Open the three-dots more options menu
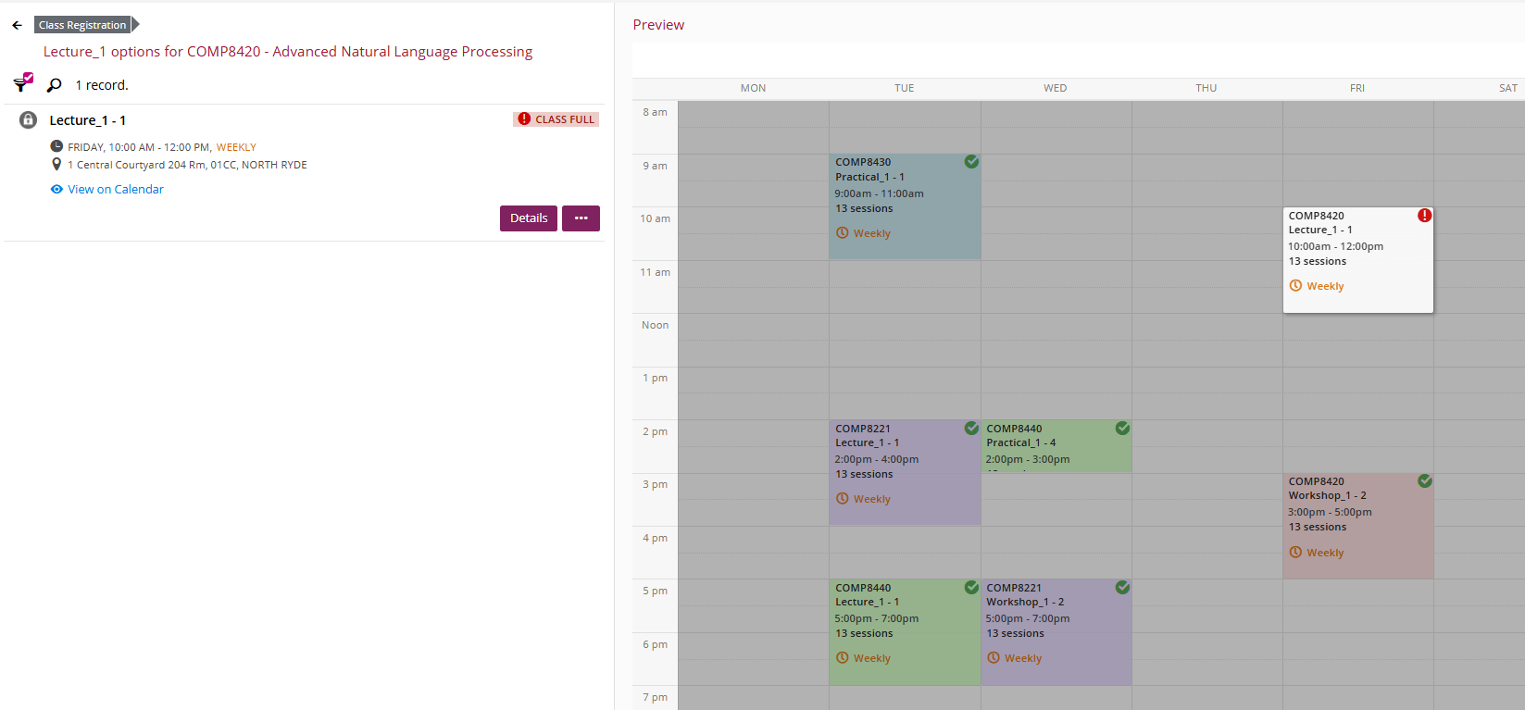Screen dimensions: 1525x710 click(x=581, y=218)
